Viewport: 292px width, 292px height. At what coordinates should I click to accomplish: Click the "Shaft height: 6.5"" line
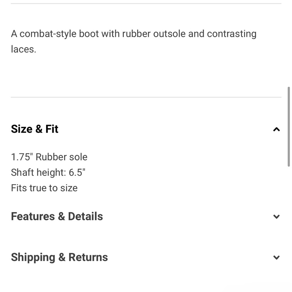pyautogui.click(x=48, y=173)
